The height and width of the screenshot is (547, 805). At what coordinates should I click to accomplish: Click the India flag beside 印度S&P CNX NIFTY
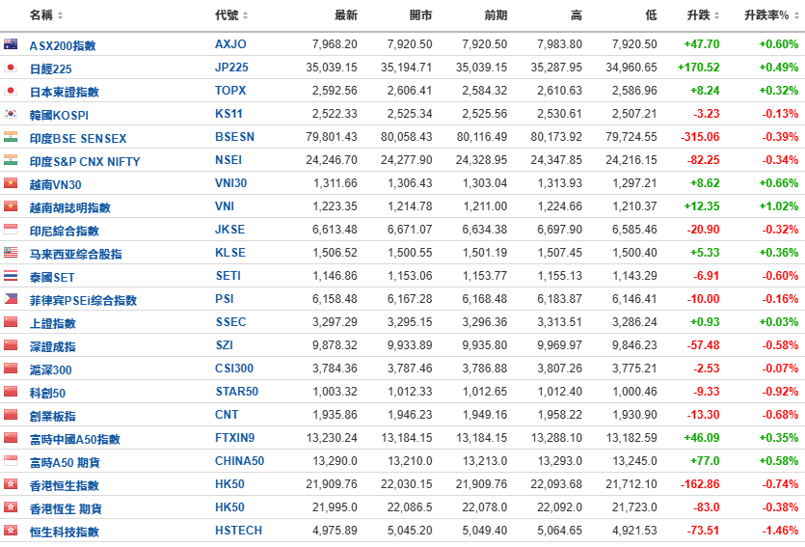[x=11, y=160]
